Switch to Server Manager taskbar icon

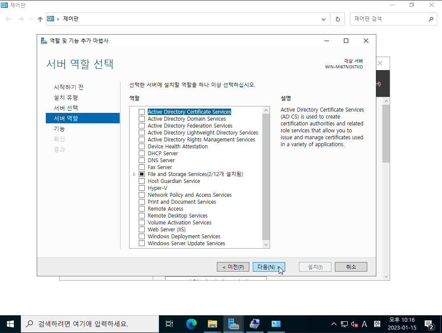pyautogui.click(x=233, y=324)
